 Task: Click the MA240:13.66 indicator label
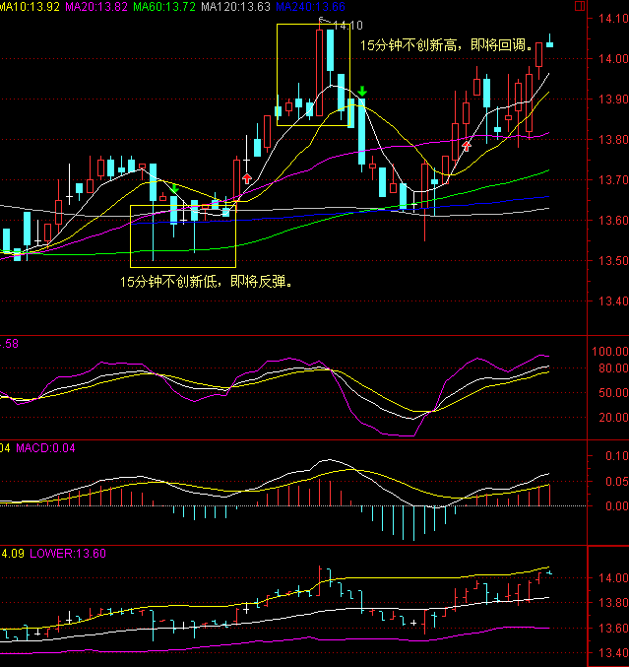pos(311,7)
